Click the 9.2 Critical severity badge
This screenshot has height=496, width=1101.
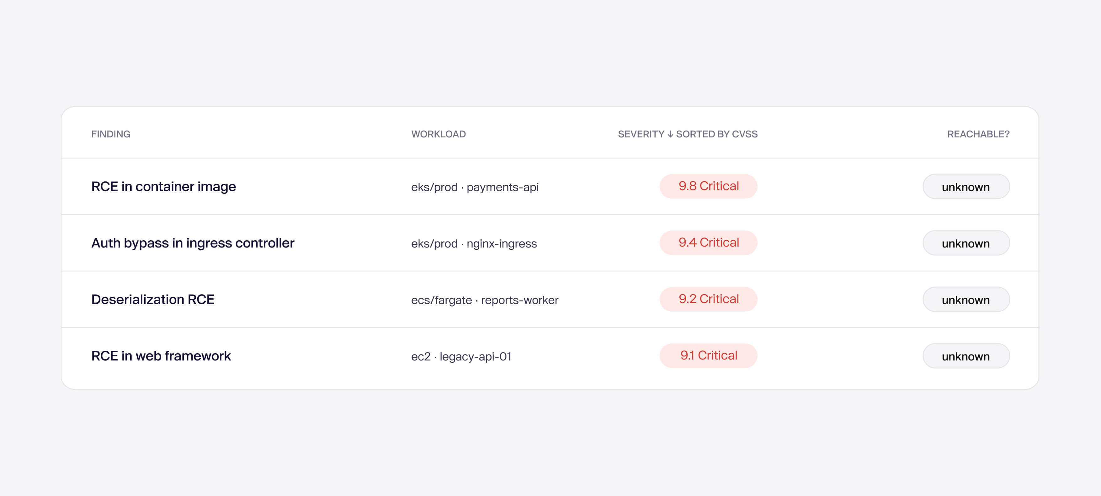pos(708,299)
